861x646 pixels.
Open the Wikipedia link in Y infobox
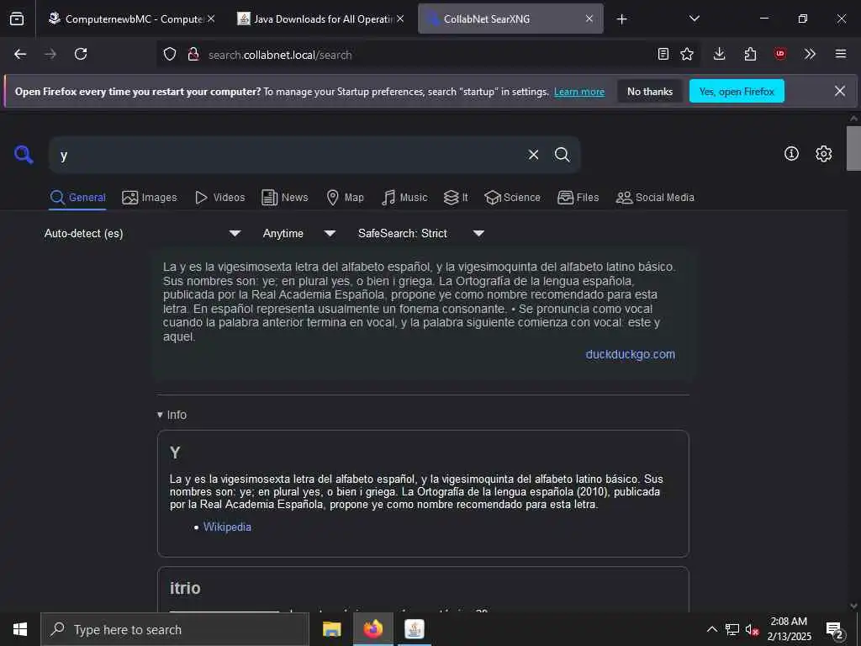(x=227, y=527)
